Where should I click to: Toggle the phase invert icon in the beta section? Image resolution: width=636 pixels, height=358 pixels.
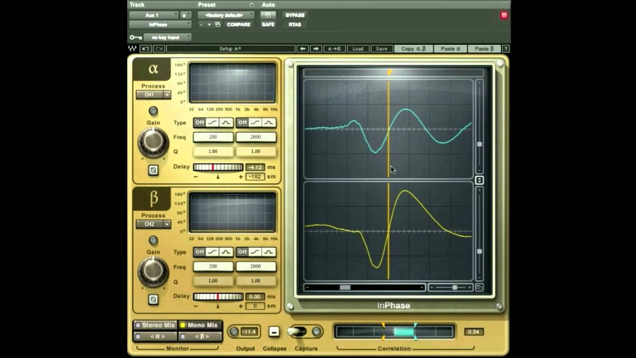click(x=154, y=300)
